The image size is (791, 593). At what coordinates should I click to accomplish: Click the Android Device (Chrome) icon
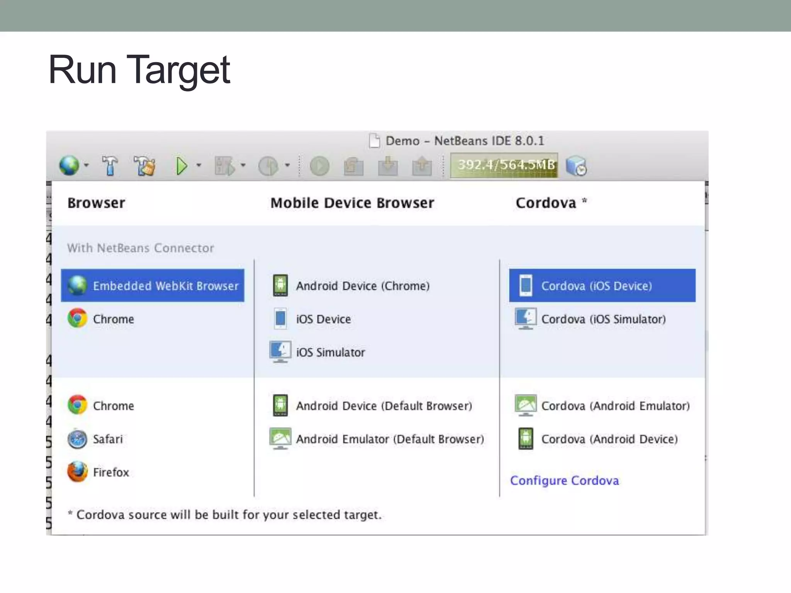[280, 285]
